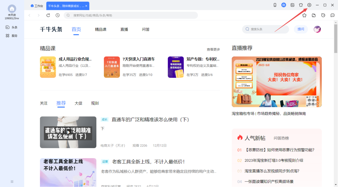Open 服务 in the left sidebar
338x187 pixels.
(x=12, y=36)
